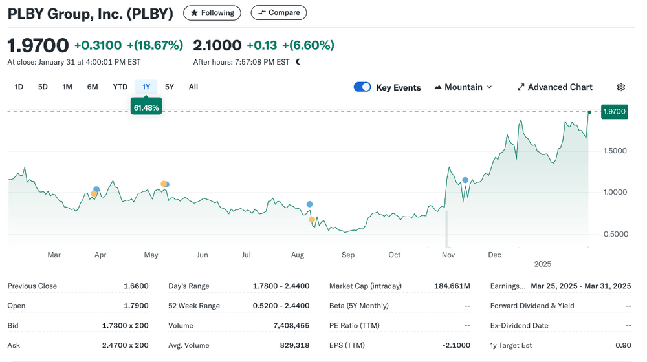Click yellow key event dot near April
Screen dimensions: 647x362
coord(94,194)
